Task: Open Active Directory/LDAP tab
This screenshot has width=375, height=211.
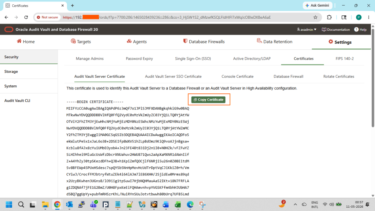Action: [x=252, y=59]
